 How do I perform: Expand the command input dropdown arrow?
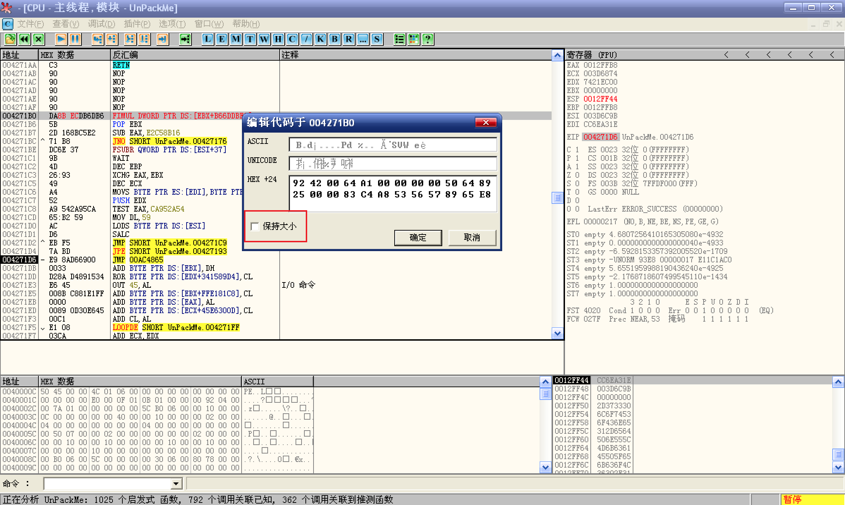coord(176,483)
